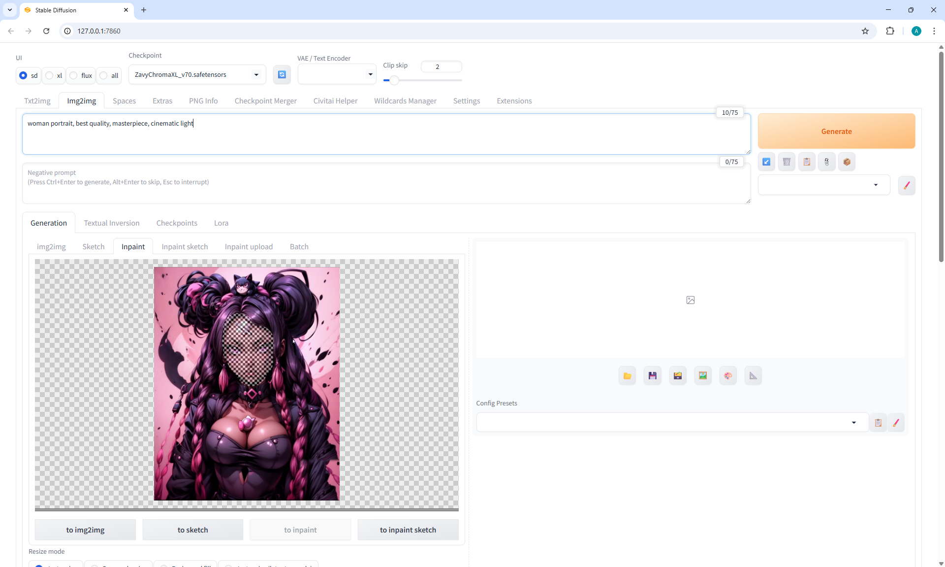The image size is (945, 567).
Task: Expand the VAE / Text Encoder dropdown
Action: pyautogui.click(x=337, y=74)
